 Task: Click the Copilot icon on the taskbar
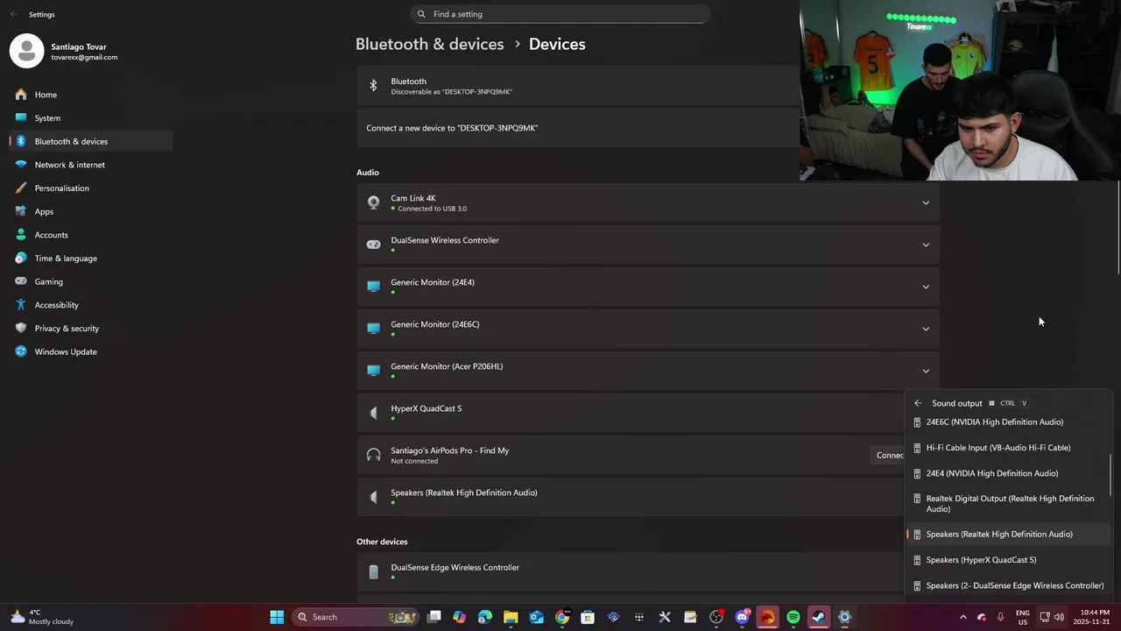pos(460,617)
